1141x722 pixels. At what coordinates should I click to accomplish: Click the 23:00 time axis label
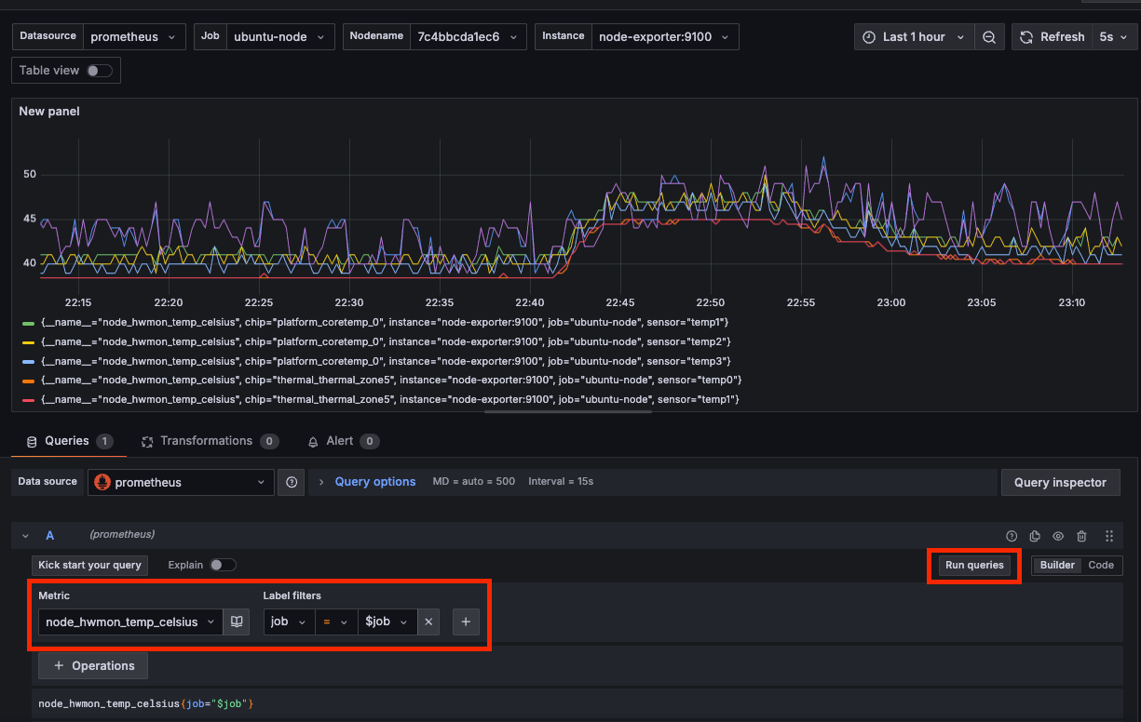tap(891, 302)
